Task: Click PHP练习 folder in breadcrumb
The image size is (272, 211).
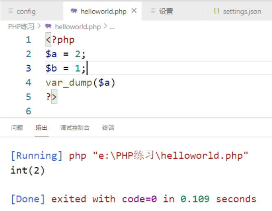Action: [21, 27]
